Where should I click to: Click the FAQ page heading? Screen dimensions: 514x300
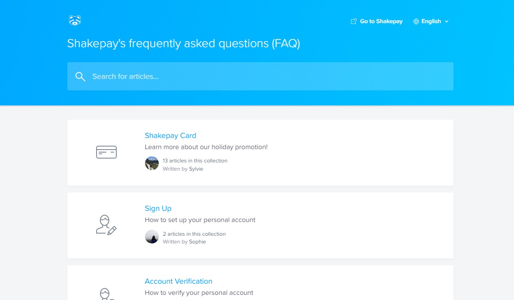point(184,44)
